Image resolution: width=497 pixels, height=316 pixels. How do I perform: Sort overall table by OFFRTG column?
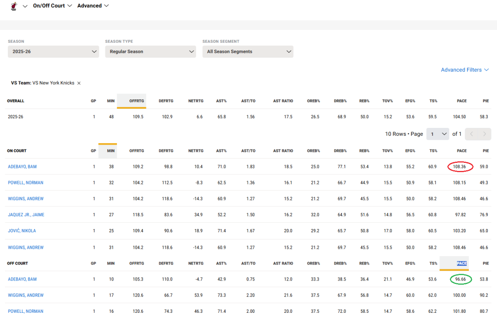click(136, 101)
